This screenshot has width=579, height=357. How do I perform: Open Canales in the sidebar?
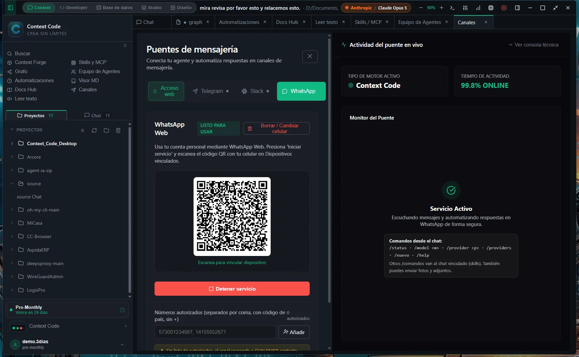(x=84, y=90)
